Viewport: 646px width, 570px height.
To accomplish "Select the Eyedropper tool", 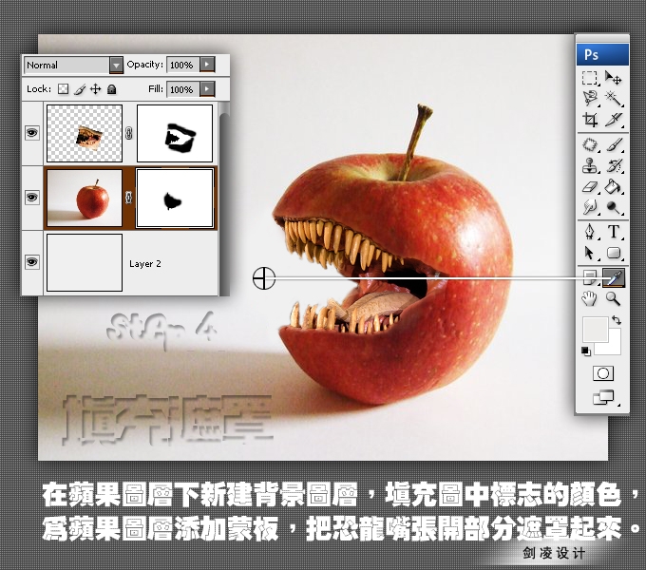I will click(614, 277).
